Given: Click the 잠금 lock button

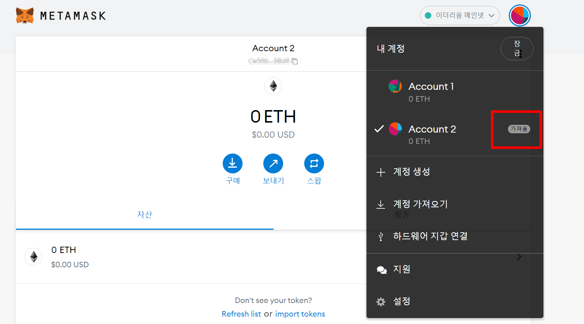Looking at the screenshot, I should [x=517, y=49].
